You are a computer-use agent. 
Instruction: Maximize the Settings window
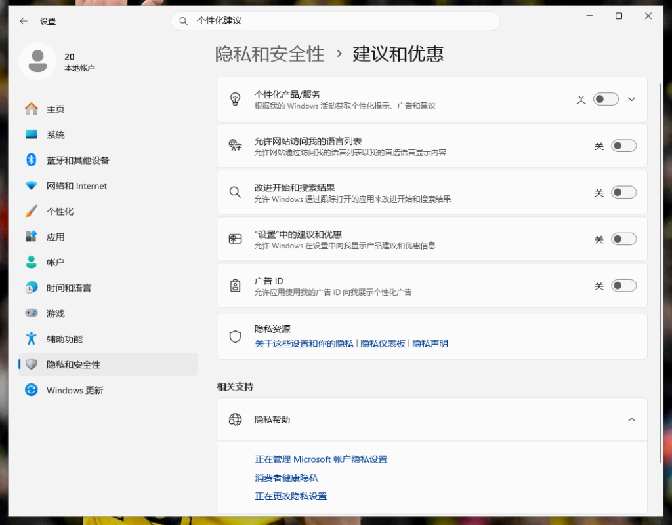619,16
